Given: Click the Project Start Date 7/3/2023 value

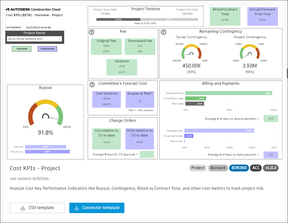Looking at the screenshot, I should [x=105, y=14].
